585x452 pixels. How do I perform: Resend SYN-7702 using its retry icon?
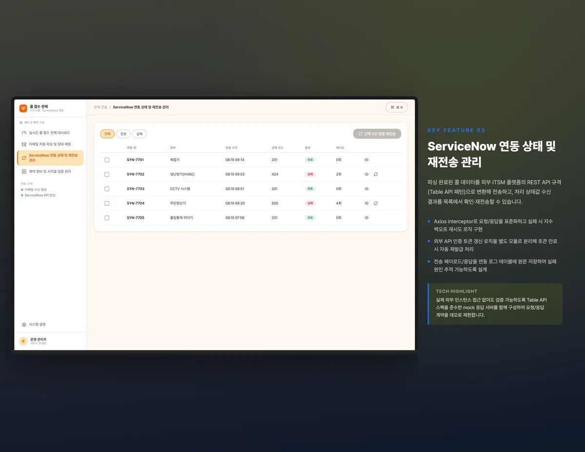tap(376, 174)
